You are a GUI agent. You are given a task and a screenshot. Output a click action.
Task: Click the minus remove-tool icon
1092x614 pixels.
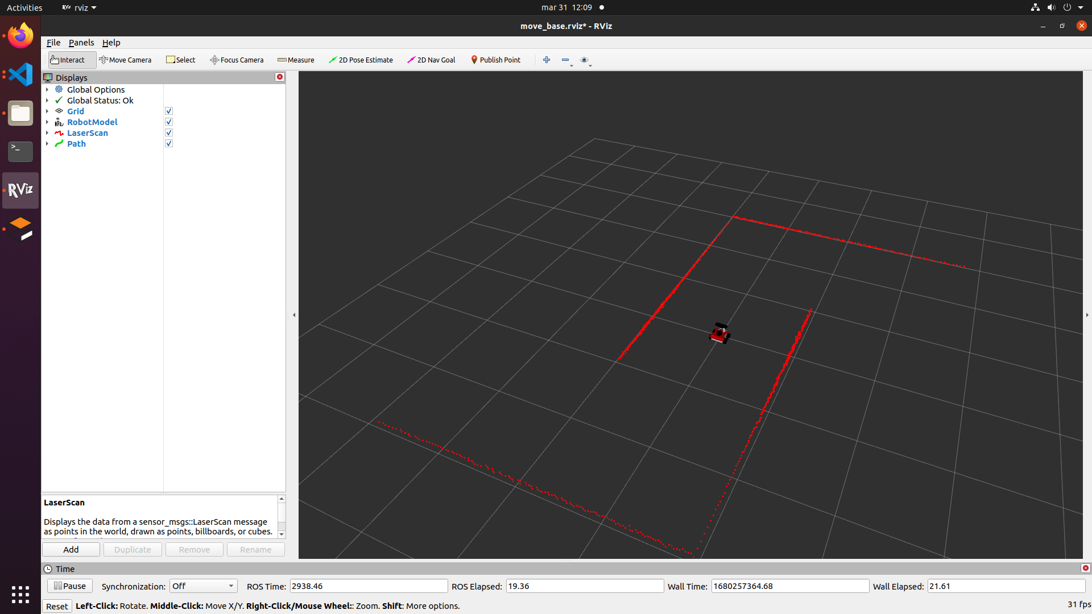[565, 60]
